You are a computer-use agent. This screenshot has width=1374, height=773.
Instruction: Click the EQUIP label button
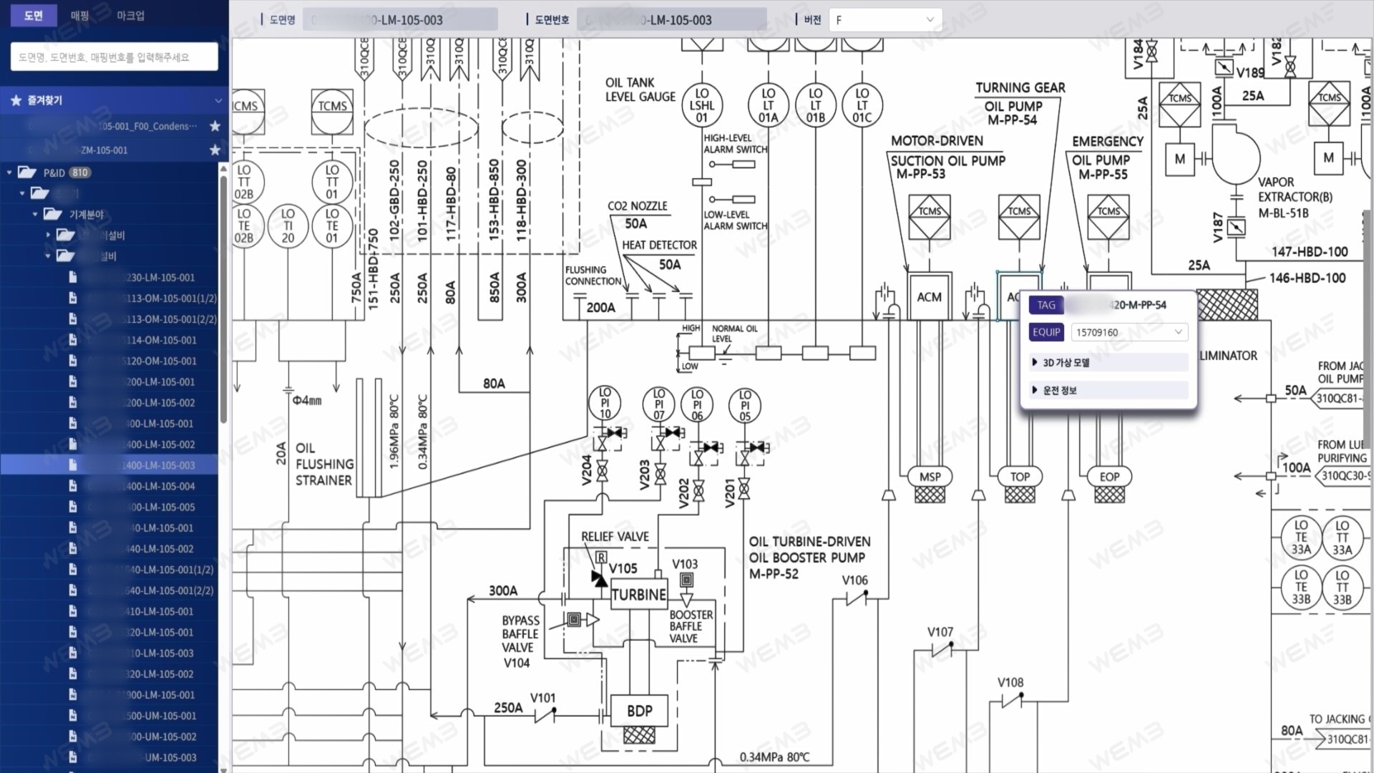click(1046, 332)
